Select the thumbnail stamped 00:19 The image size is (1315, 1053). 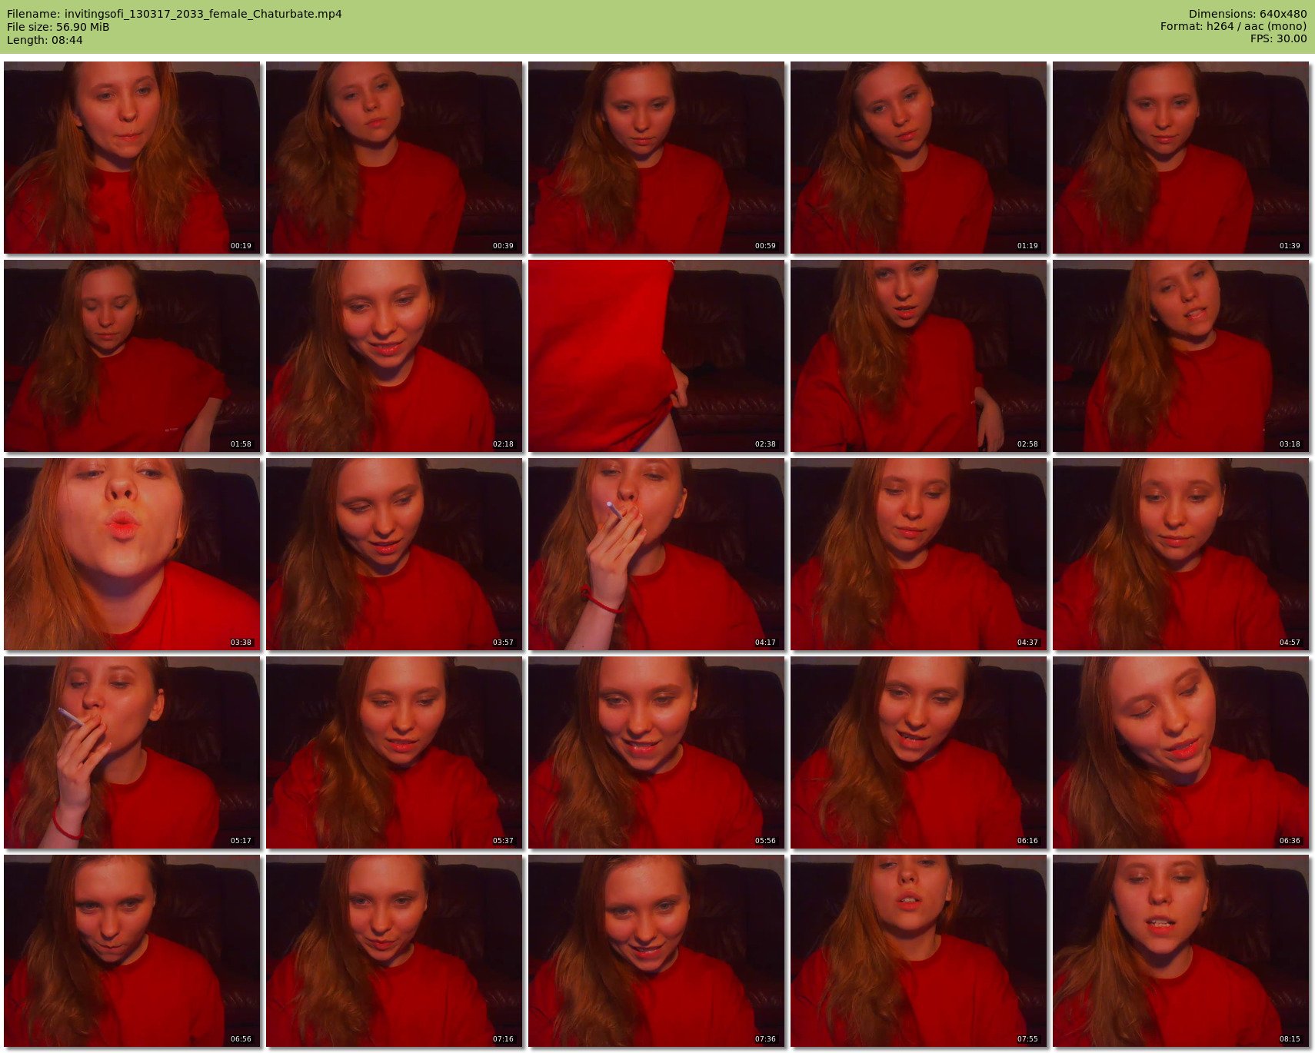131,158
